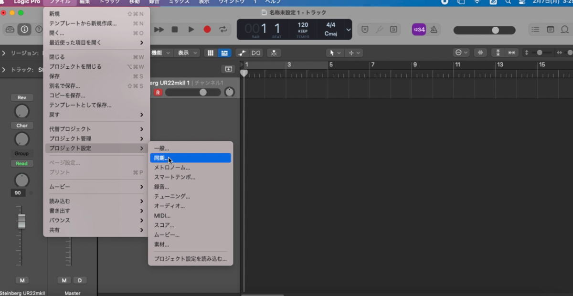Screen dimensions: 573x296
Task: Switch to grid view with the grid icon
Action: pos(210,53)
